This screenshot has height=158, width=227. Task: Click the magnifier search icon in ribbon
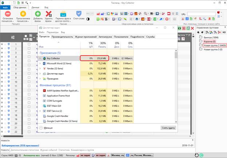click(146, 13)
